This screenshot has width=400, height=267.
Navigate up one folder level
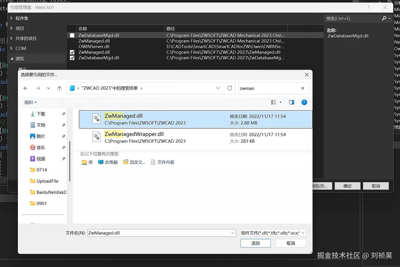[x=59, y=88]
